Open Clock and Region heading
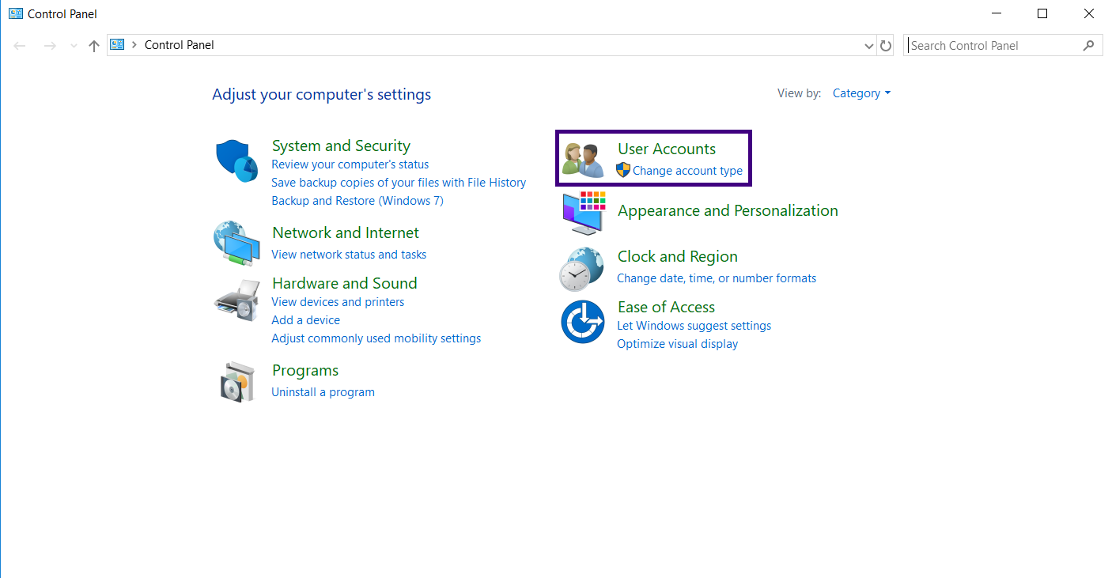This screenshot has height=578, width=1112. pyautogui.click(x=678, y=256)
